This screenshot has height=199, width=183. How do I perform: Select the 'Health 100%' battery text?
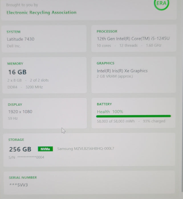pos(110,112)
